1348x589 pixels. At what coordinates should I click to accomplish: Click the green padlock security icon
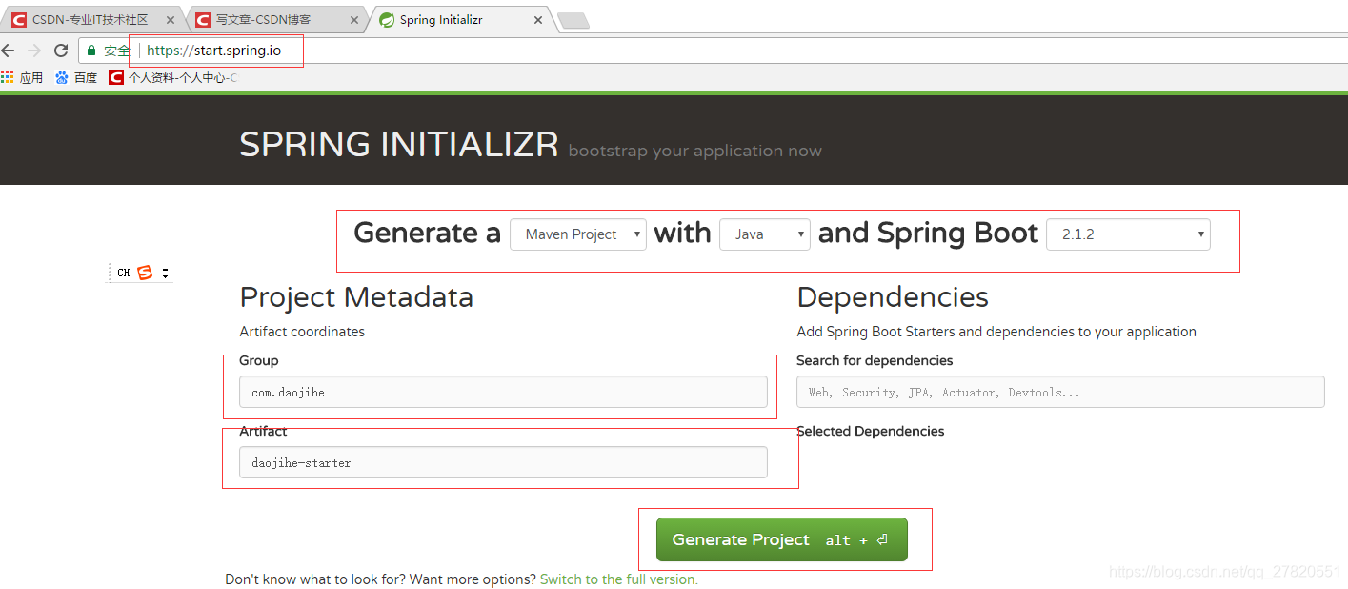(91, 51)
